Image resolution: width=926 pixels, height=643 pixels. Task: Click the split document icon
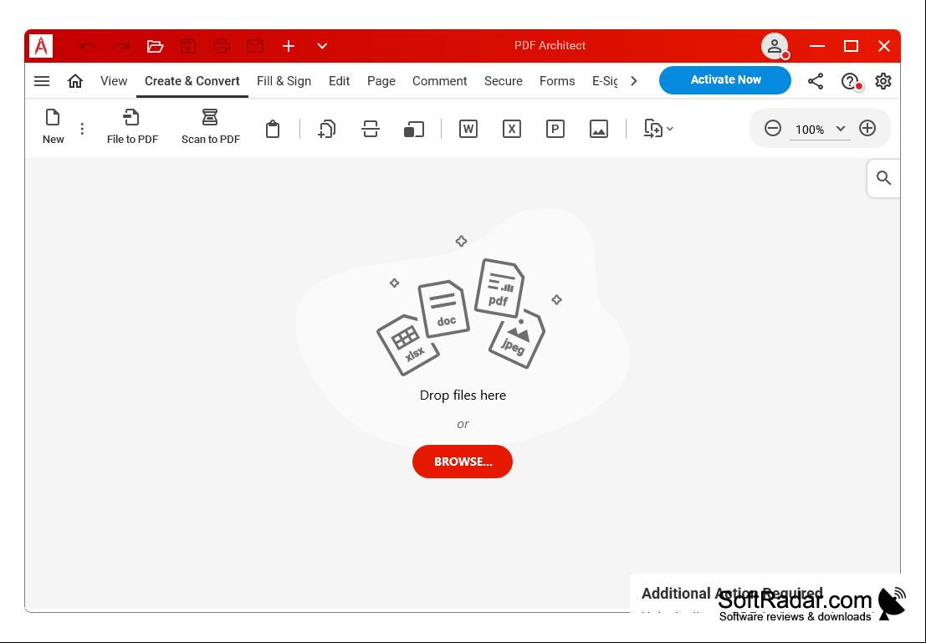click(x=371, y=129)
